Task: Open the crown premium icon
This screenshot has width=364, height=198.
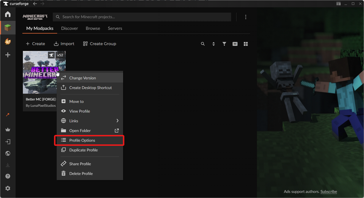Action: [8, 129]
